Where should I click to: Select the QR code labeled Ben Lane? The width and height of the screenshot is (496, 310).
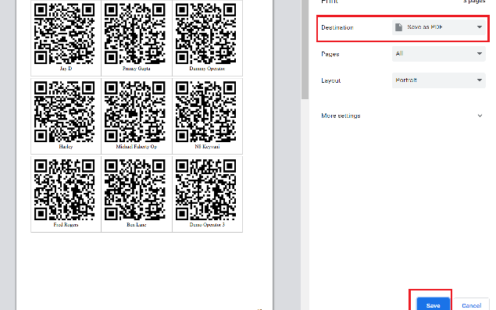click(x=135, y=190)
